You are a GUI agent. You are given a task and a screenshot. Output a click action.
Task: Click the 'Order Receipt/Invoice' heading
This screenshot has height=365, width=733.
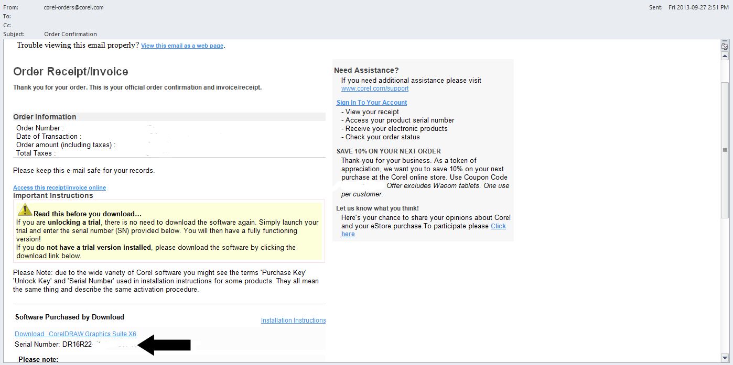[x=71, y=72]
